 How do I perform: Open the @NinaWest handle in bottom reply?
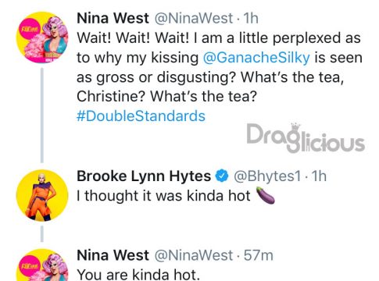194,255
